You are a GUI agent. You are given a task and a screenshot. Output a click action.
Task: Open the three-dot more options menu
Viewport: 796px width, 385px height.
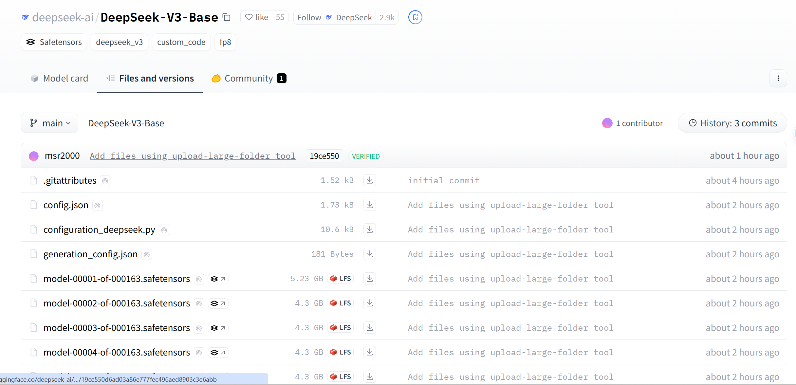[x=778, y=79]
